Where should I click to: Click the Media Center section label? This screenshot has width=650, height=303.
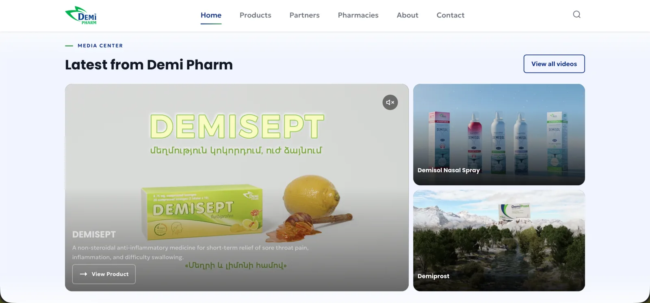[x=100, y=46]
